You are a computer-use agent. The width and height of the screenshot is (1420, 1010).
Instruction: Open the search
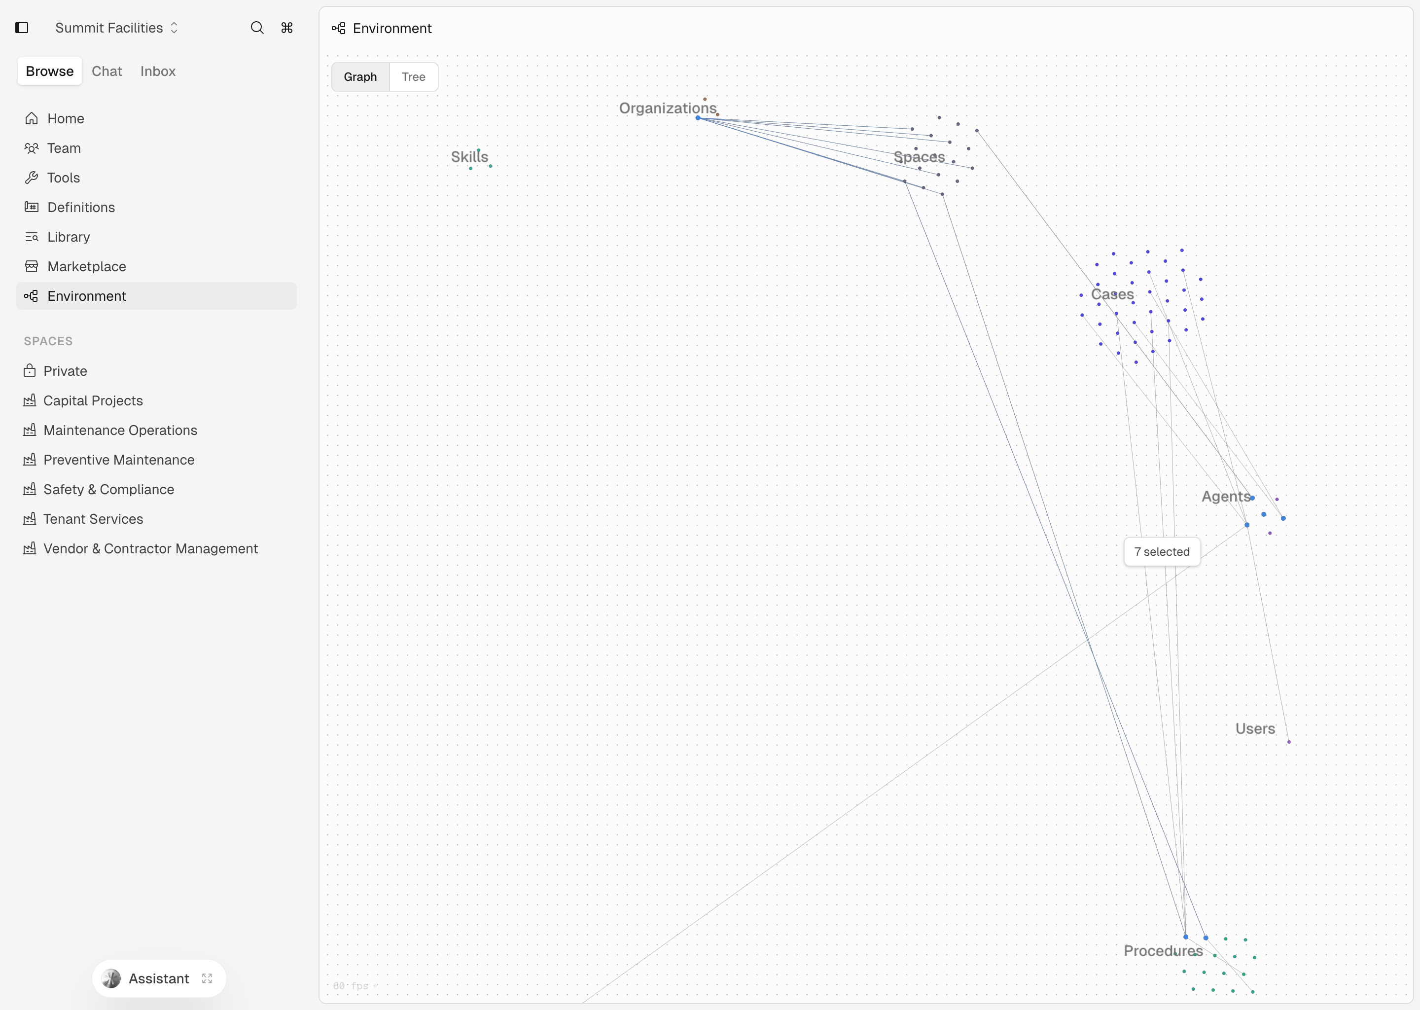pos(257,27)
